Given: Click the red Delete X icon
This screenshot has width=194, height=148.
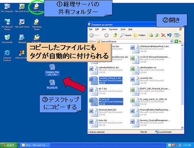Looking at the screenshot, I should [x=163, y=35].
